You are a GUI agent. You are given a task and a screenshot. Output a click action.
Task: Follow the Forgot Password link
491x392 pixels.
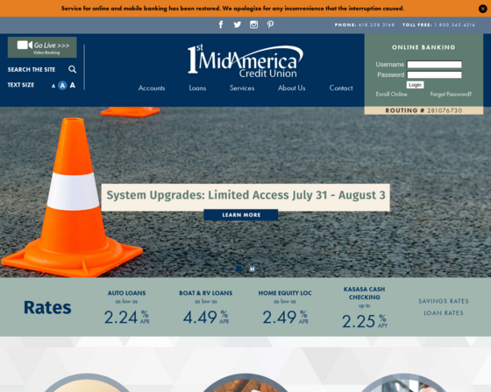(451, 94)
